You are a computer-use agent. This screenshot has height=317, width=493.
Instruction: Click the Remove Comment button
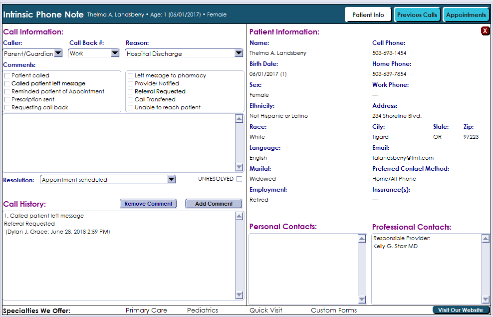click(148, 204)
